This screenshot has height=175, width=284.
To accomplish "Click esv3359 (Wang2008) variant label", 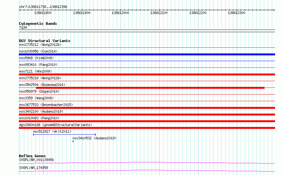I will [36, 98].
